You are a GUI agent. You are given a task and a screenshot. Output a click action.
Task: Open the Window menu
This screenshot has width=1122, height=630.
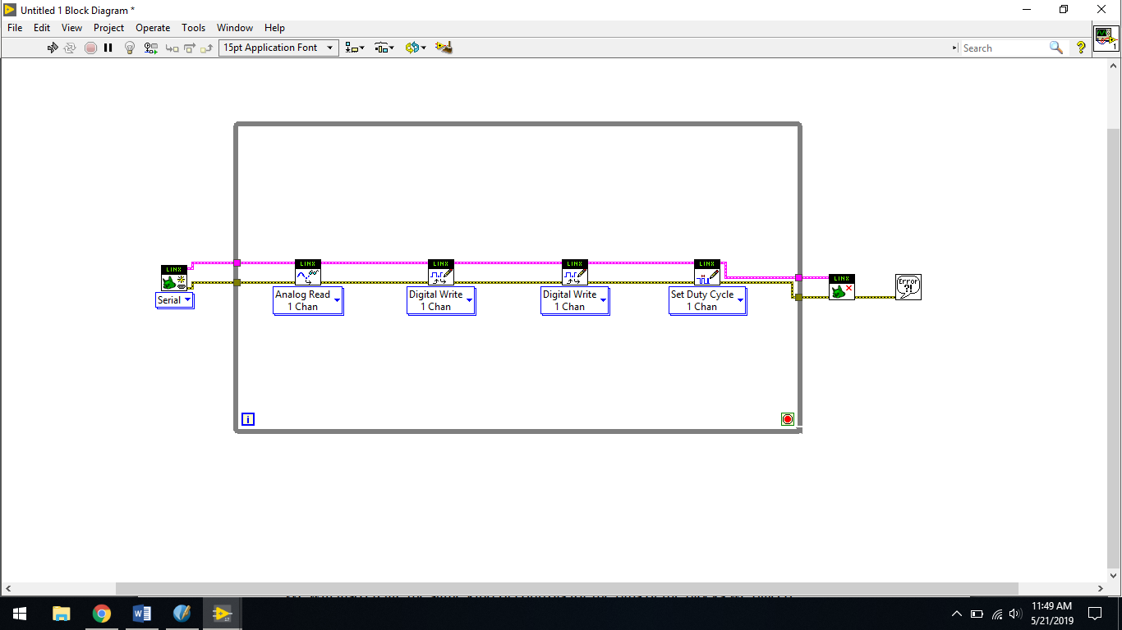[x=235, y=27]
